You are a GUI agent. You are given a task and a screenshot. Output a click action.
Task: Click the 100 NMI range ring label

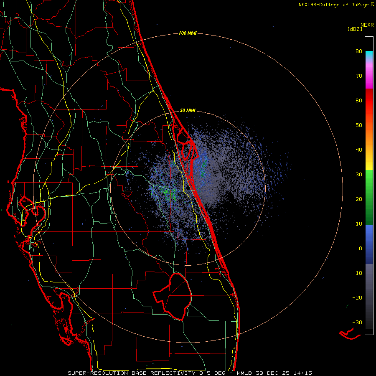pyautogui.click(x=188, y=33)
